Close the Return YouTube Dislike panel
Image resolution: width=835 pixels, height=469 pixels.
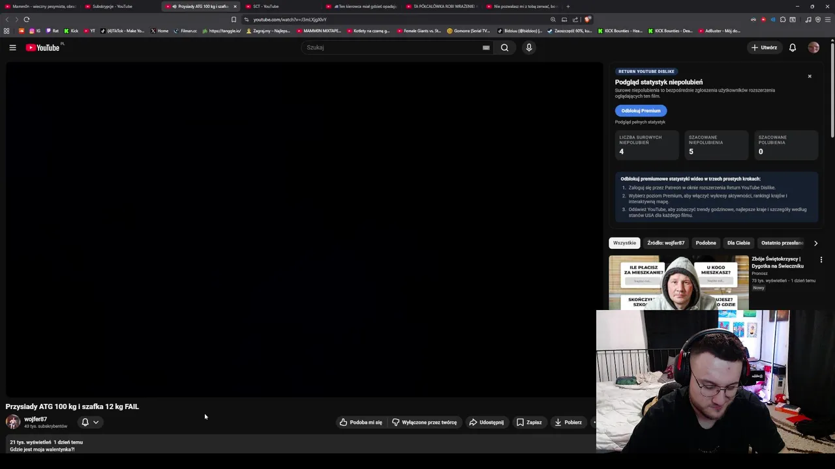coord(810,76)
